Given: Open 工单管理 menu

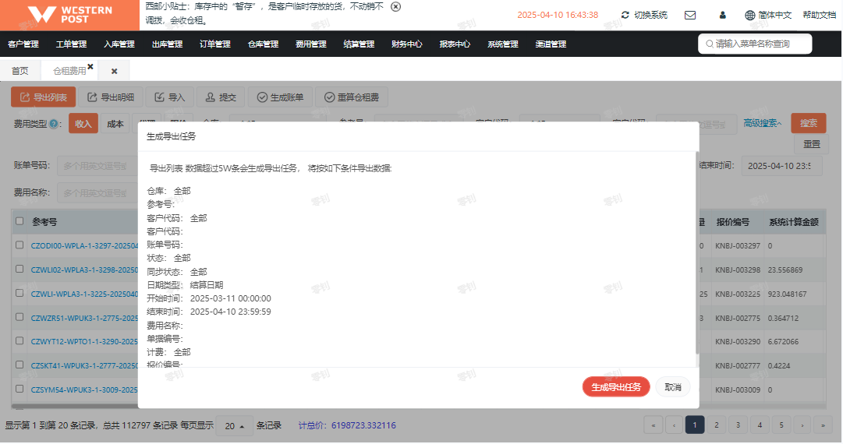Looking at the screenshot, I should (x=71, y=44).
